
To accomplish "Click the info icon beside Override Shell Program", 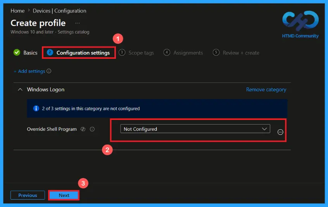I will pyautogui.click(x=92, y=129).
